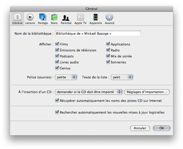Viewport: 183px width, 149px height.
Task: Expand the CD insertion action dropdown
Action: (89, 92)
